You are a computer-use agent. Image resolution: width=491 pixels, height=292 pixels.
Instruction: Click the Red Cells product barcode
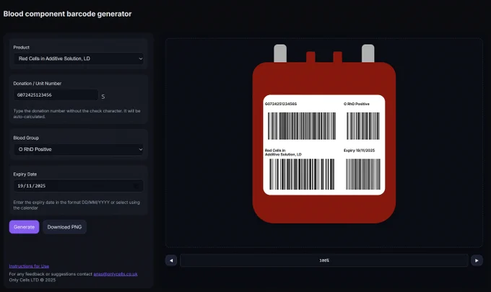coord(302,174)
